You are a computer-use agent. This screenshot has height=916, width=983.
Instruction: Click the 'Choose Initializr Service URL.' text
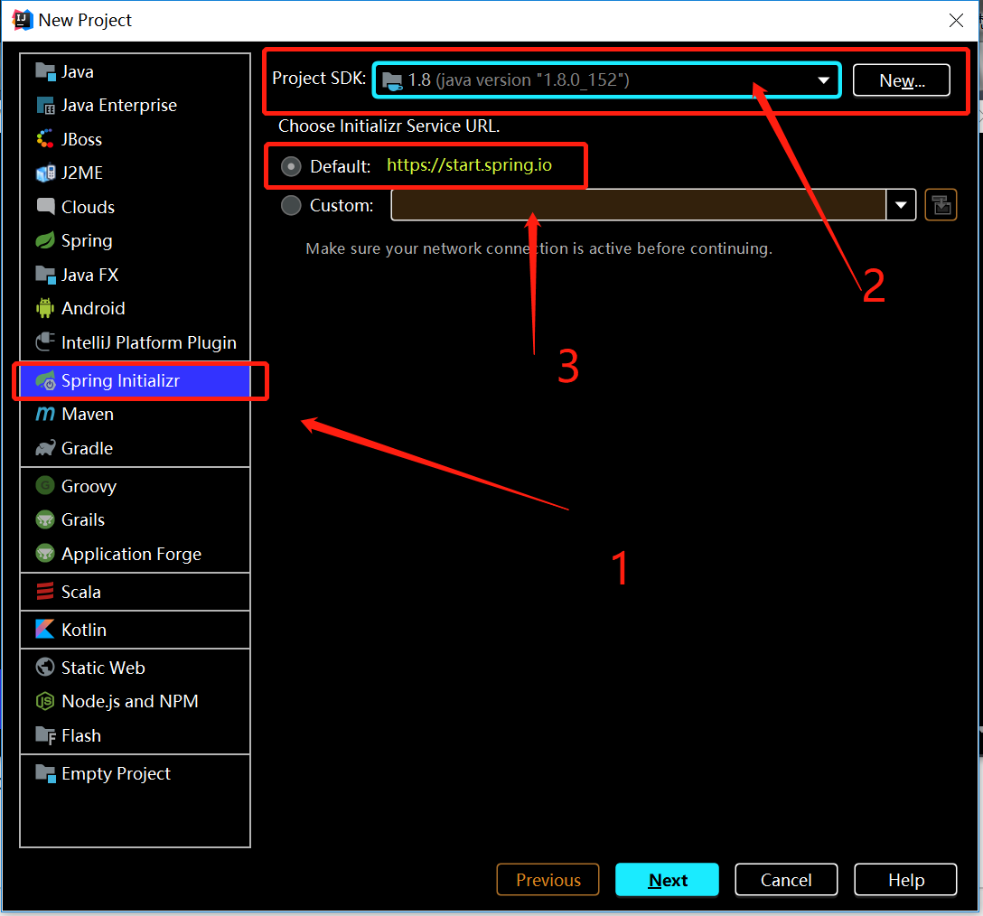click(389, 126)
